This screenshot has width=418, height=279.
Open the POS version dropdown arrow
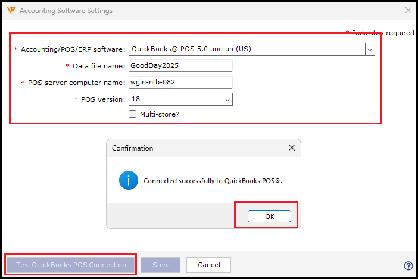tap(227, 99)
